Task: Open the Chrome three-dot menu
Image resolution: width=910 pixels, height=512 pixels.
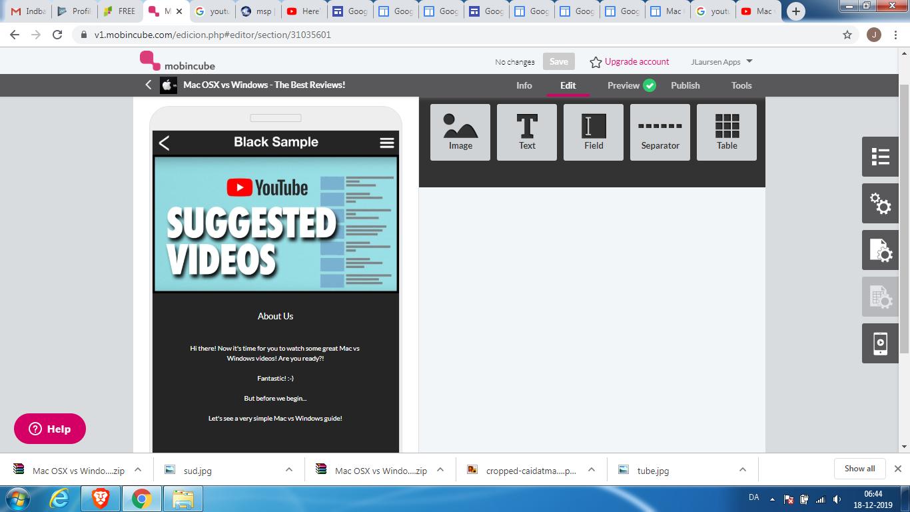Action: [896, 35]
